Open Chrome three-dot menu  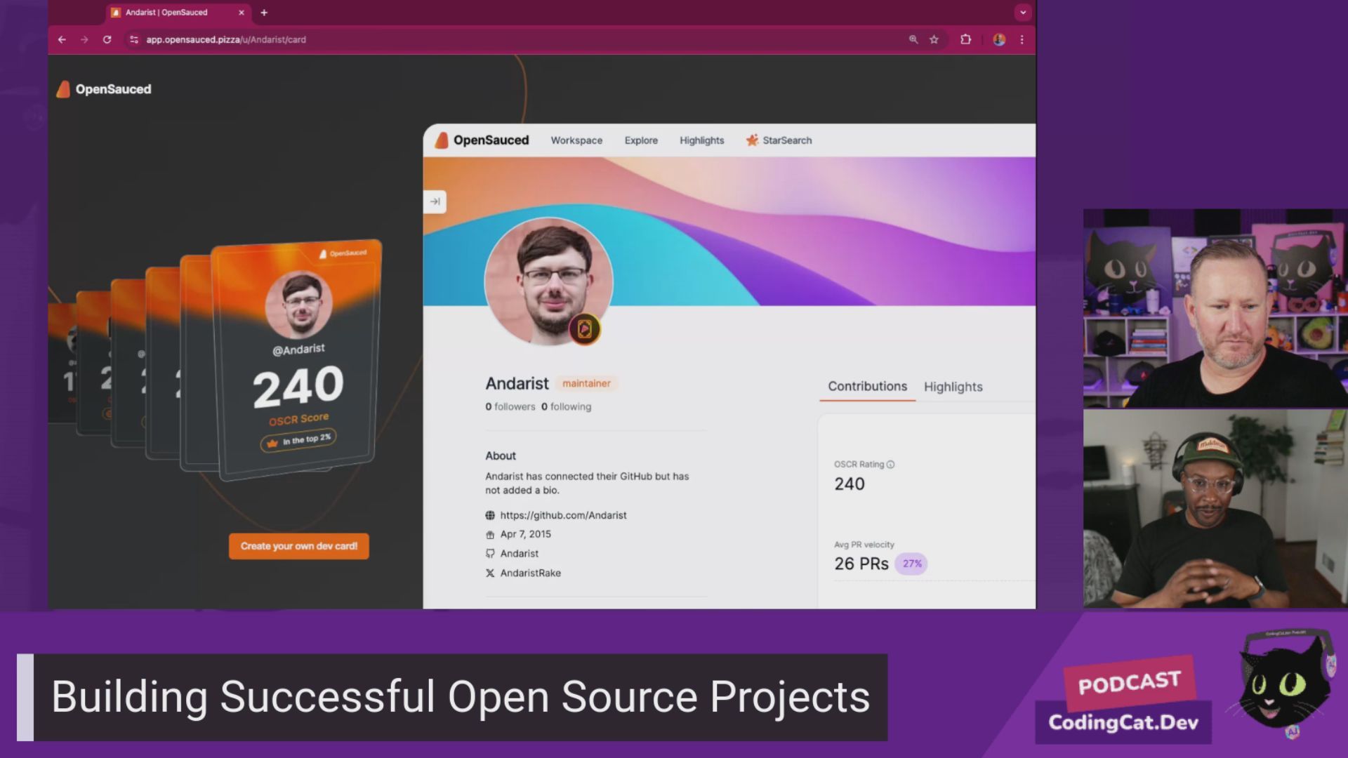(1022, 40)
